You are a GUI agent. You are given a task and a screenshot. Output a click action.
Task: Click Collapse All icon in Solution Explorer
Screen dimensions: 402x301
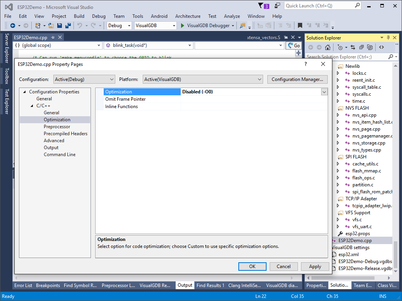point(361,47)
